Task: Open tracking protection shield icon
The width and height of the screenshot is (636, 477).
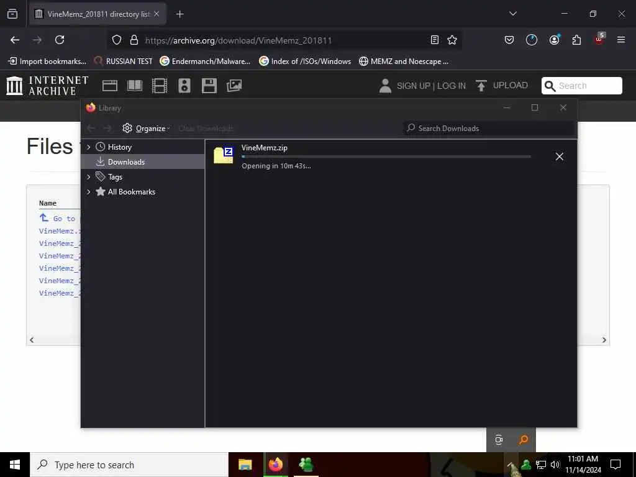Action: (x=117, y=40)
